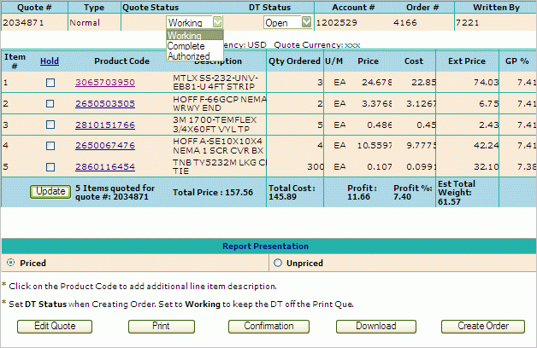Tick the Hold checkbox for item 2
Viewport: 537px width, 348px height.
click(x=50, y=104)
